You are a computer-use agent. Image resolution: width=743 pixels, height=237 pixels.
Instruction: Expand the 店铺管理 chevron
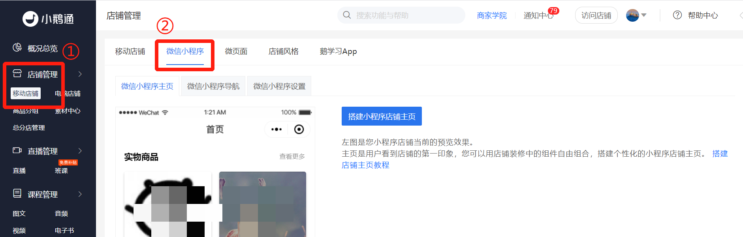pos(80,74)
